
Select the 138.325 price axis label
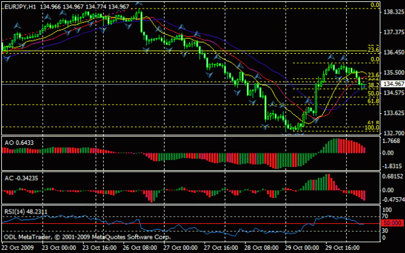pos(393,12)
